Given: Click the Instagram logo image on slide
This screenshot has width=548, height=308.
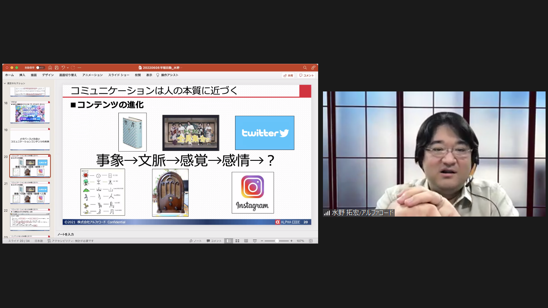Looking at the screenshot, I should pos(253,192).
